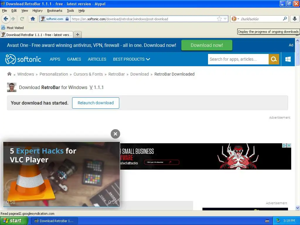Click the on-screen keyboard tray icon
The width and height of the screenshot is (300, 225).
(x=267, y=221)
